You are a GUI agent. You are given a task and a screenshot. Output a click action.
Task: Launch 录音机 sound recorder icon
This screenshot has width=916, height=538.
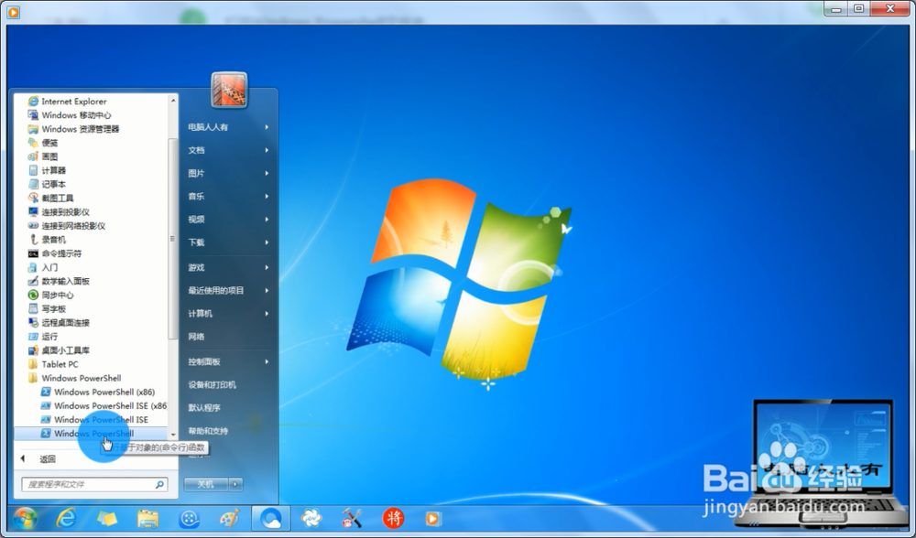[x=33, y=240]
